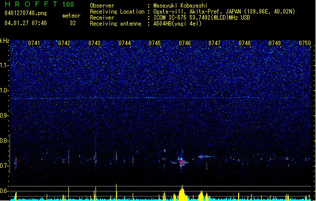Click the 0744 time marker
The image size is (316, 201).
coord(125,43)
